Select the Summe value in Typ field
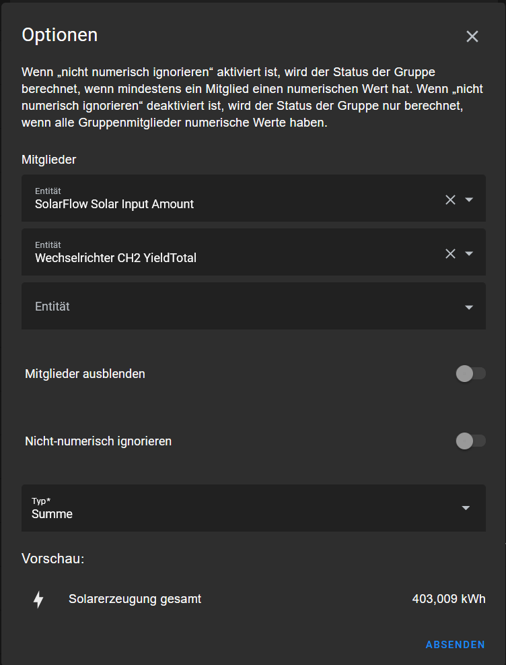 pos(52,514)
